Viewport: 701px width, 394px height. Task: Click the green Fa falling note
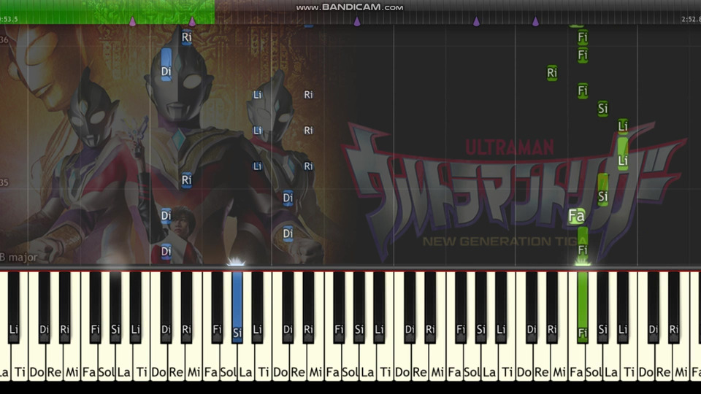(x=576, y=216)
